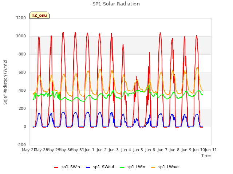Click the Jun 9 x-axis tick label

click(x=186, y=150)
